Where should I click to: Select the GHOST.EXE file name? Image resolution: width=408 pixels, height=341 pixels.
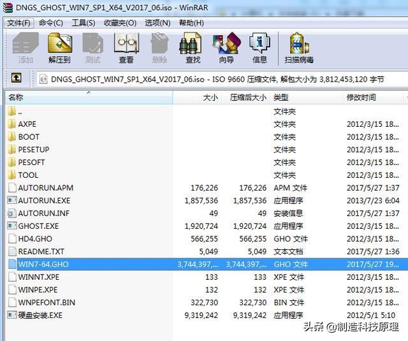click(x=38, y=226)
